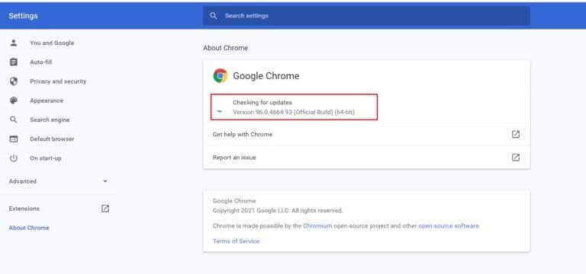The width and height of the screenshot is (586, 274).
Task: Go to Privacy and security
Action: pos(58,81)
